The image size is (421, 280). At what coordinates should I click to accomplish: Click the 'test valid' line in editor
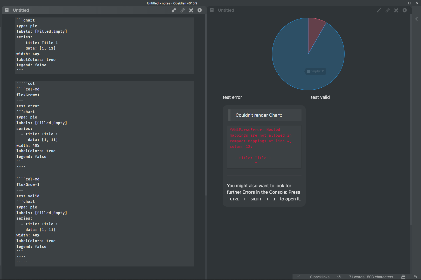(x=28, y=196)
